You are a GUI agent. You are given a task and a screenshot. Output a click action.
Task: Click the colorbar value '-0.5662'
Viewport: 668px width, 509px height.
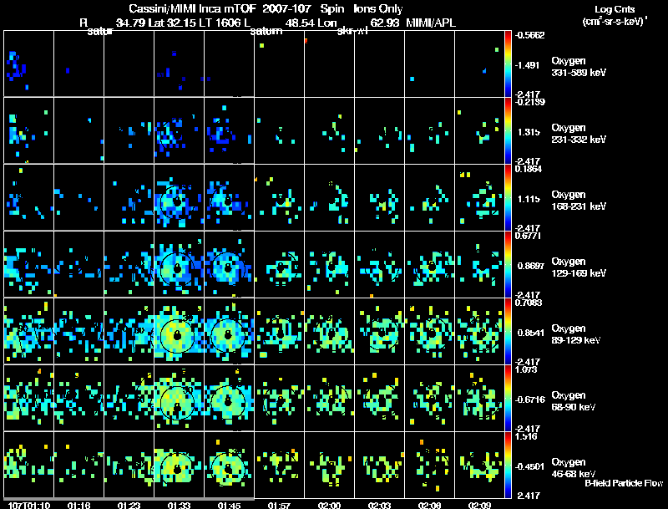[529, 35]
